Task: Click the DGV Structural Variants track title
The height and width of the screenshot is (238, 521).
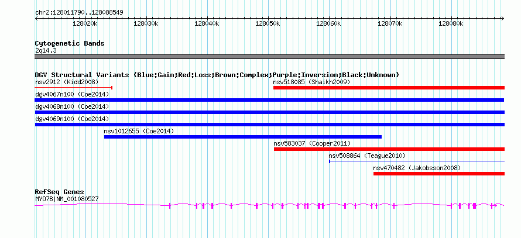Action: [x=217, y=75]
